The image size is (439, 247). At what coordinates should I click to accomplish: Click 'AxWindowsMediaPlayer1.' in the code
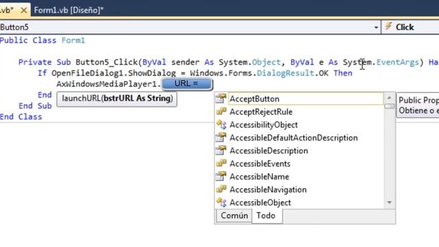[108, 84]
